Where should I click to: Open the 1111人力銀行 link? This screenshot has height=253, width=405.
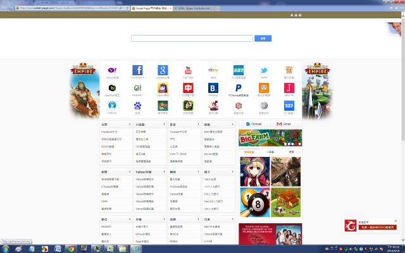pyautogui.click(x=212, y=187)
